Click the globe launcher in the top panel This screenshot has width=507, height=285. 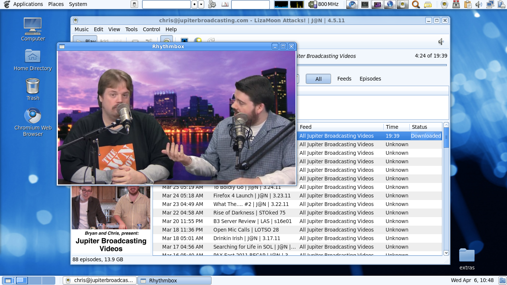coord(389,4)
